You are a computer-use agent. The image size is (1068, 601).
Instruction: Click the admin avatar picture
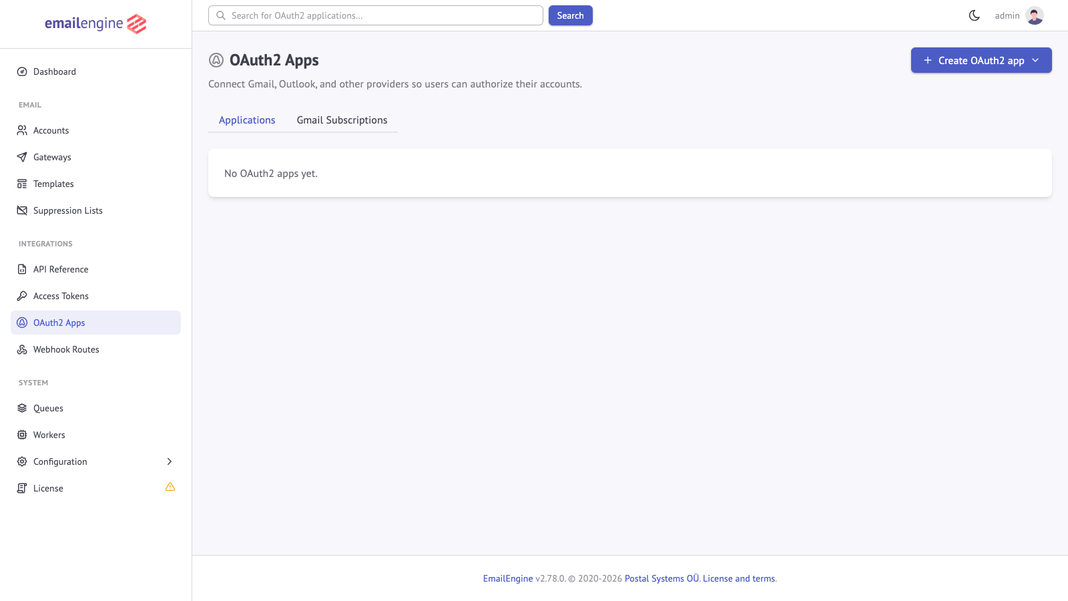pyautogui.click(x=1035, y=15)
